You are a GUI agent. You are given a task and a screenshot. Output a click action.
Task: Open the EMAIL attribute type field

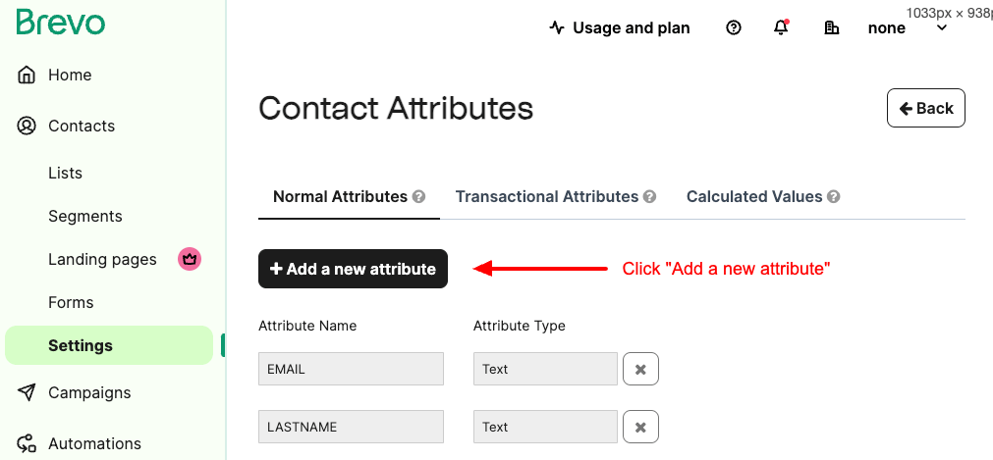point(545,369)
